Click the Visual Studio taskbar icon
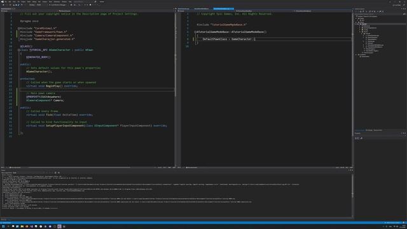The image size is (407, 229). tap(32, 226)
